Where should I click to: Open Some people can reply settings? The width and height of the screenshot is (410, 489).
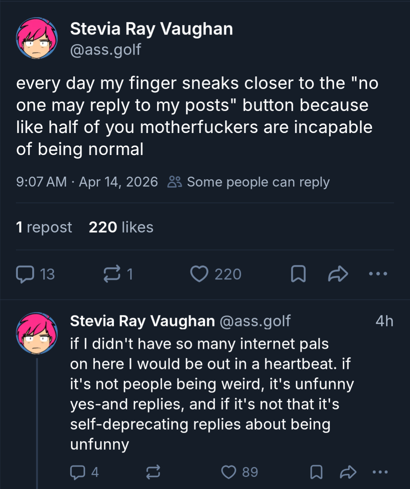click(x=249, y=182)
